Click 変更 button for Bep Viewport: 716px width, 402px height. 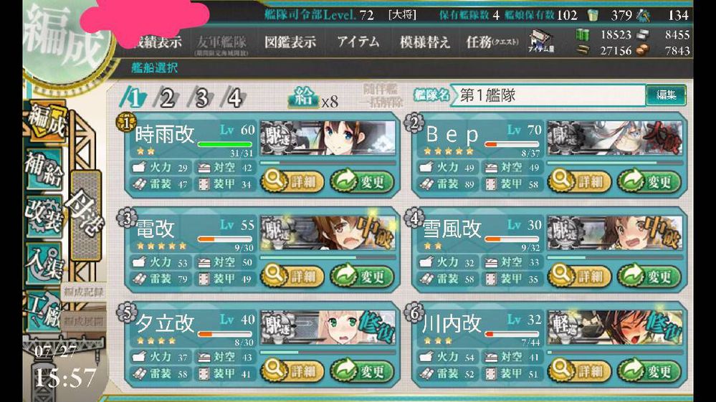(649, 181)
